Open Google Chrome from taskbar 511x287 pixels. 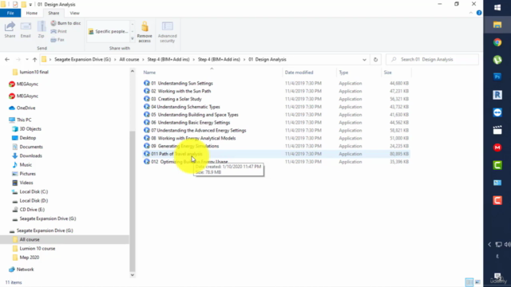point(497,42)
